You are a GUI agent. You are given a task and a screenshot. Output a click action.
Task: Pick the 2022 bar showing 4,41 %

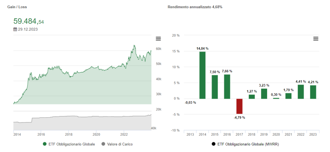tap(301, 92)
